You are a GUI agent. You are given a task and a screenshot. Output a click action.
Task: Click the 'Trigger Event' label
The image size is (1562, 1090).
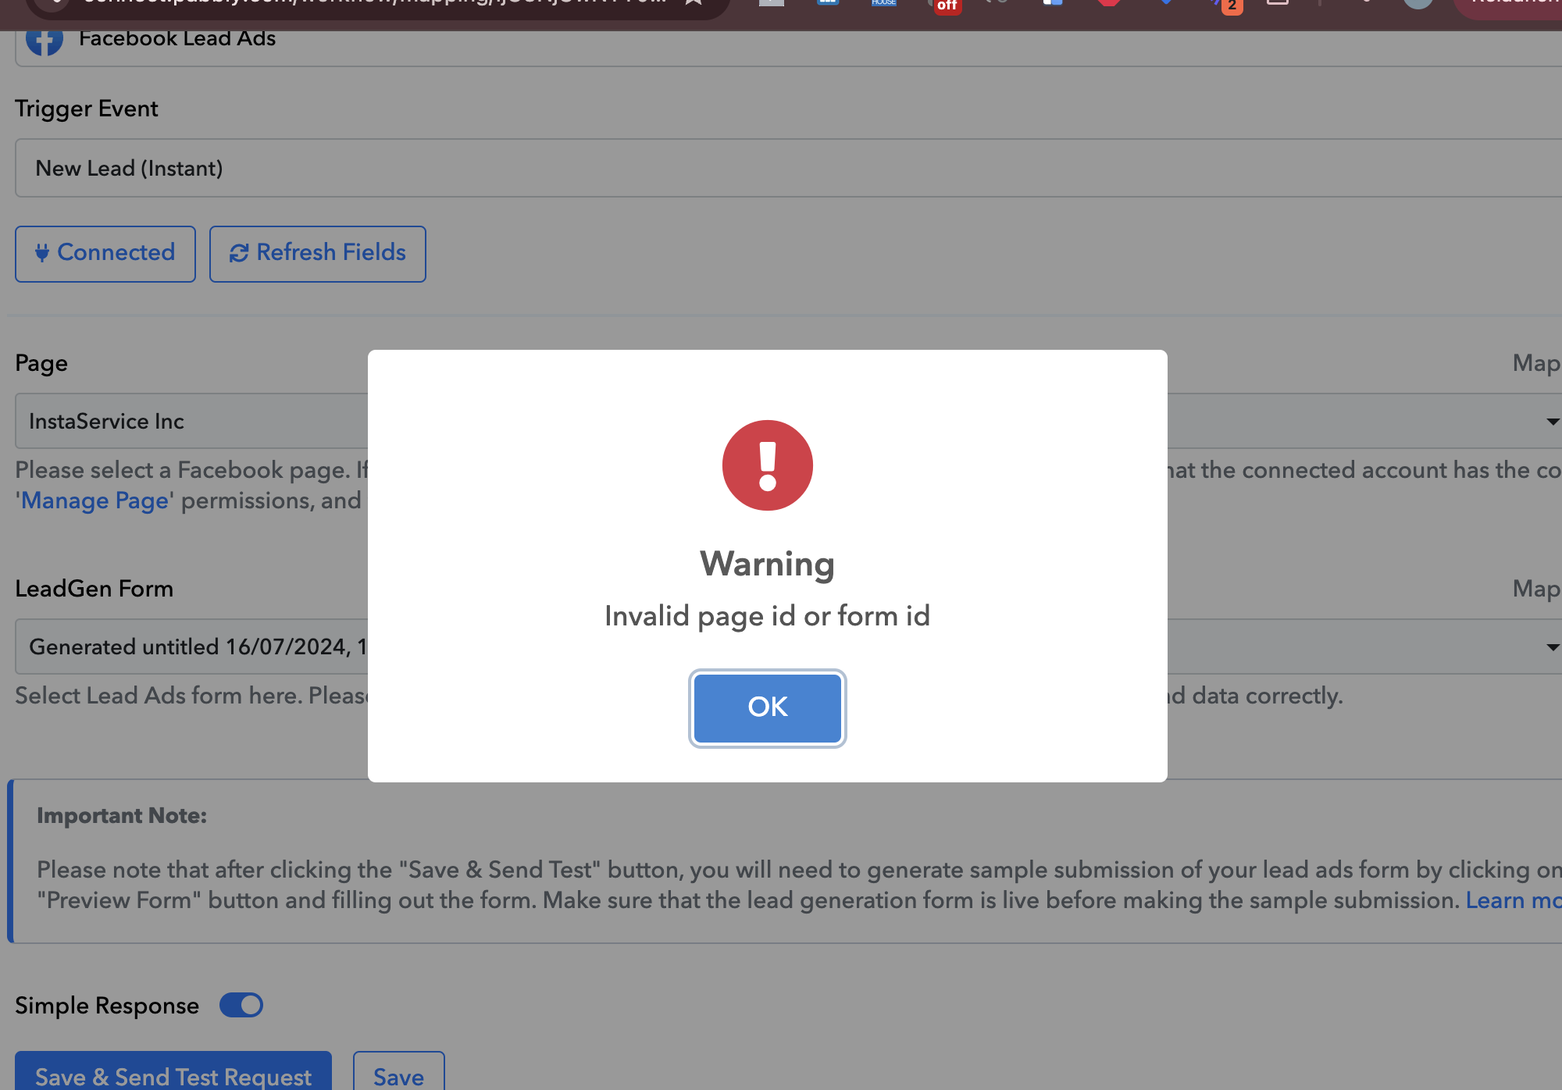(87, 109)
